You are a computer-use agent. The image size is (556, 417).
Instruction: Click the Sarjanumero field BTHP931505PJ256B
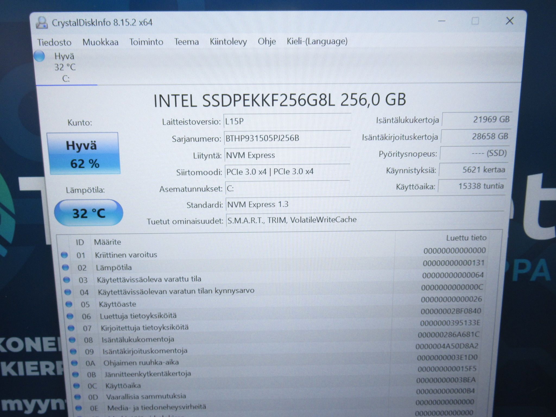point(287,138)
